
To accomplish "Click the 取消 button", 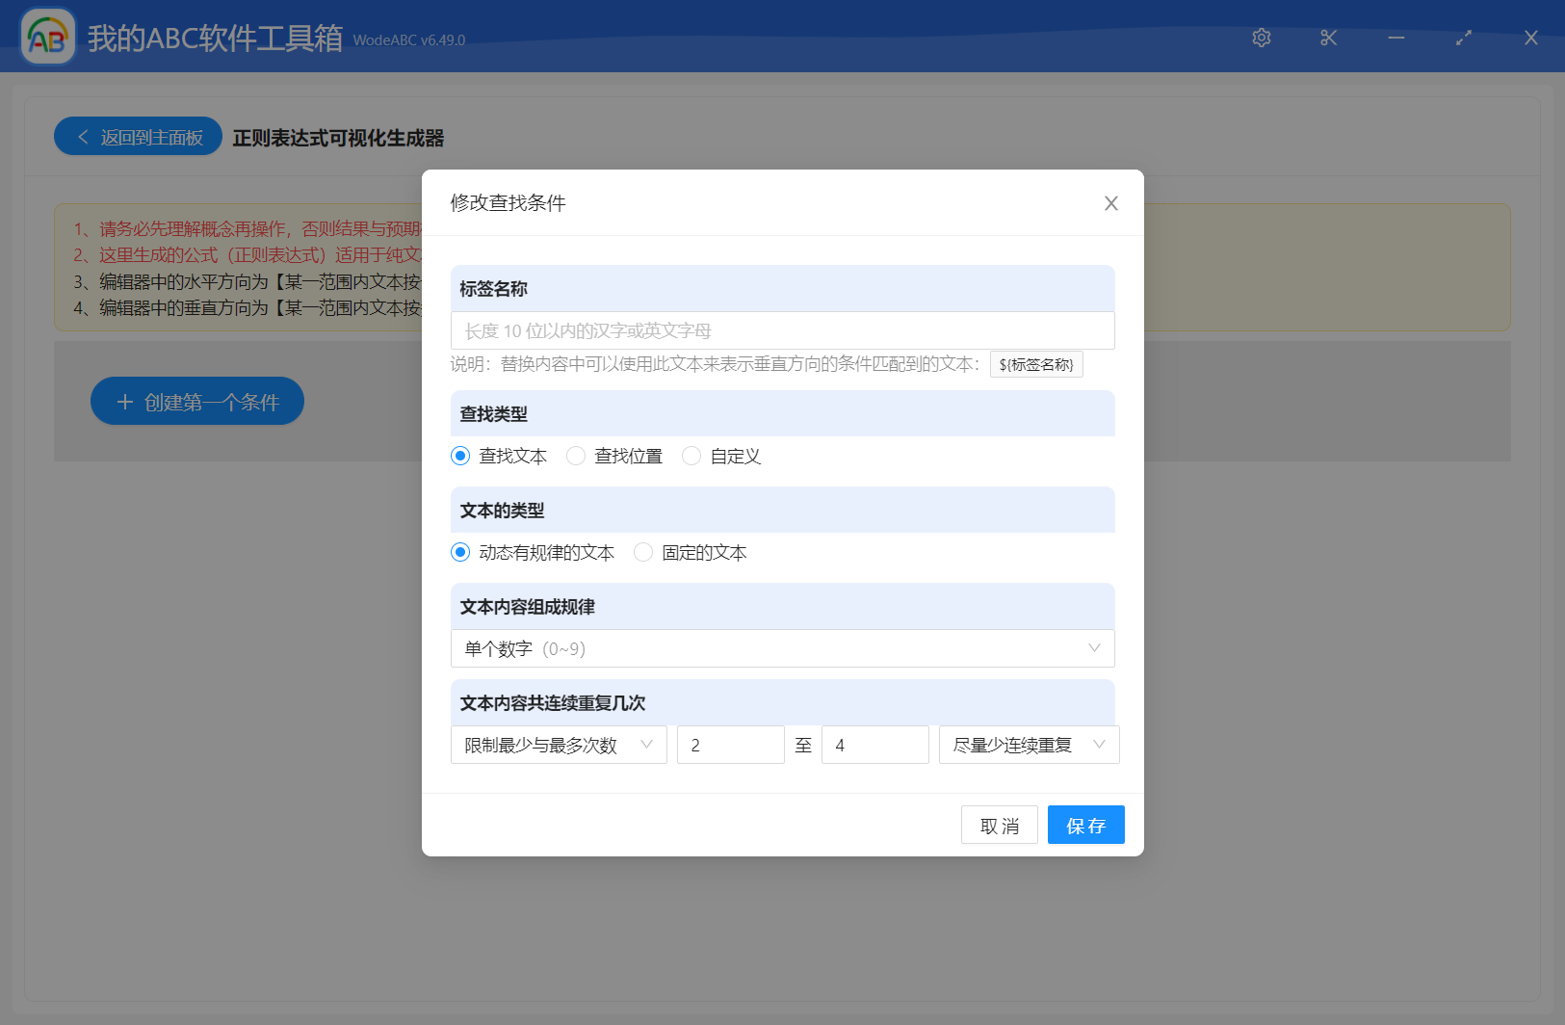I will click(999, 826).
